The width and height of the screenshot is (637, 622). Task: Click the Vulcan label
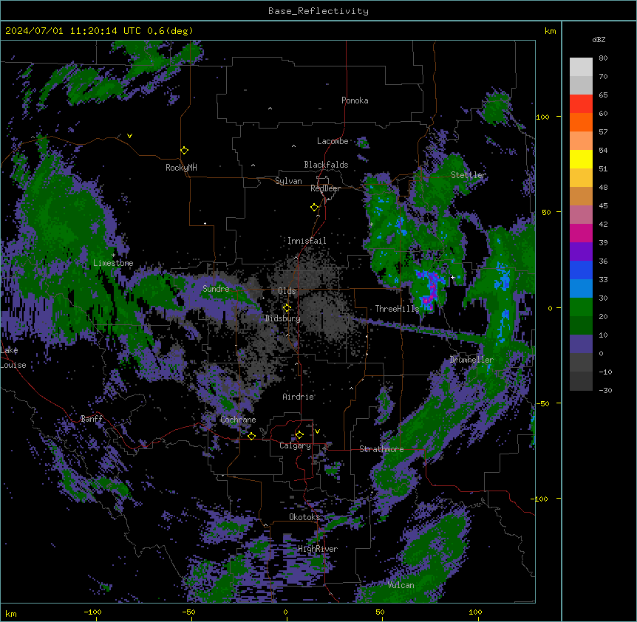click(x=401, y=585)
